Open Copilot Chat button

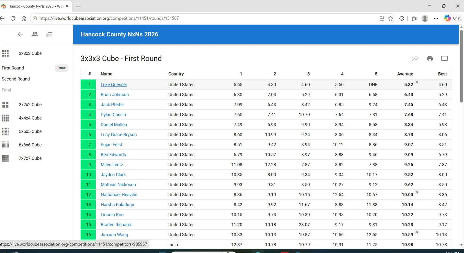(x=452, y=18)
